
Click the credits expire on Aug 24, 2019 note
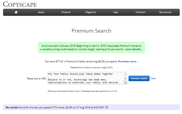91,68
